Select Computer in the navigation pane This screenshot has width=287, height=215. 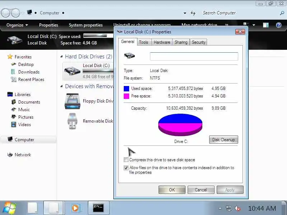pos(28,140)
